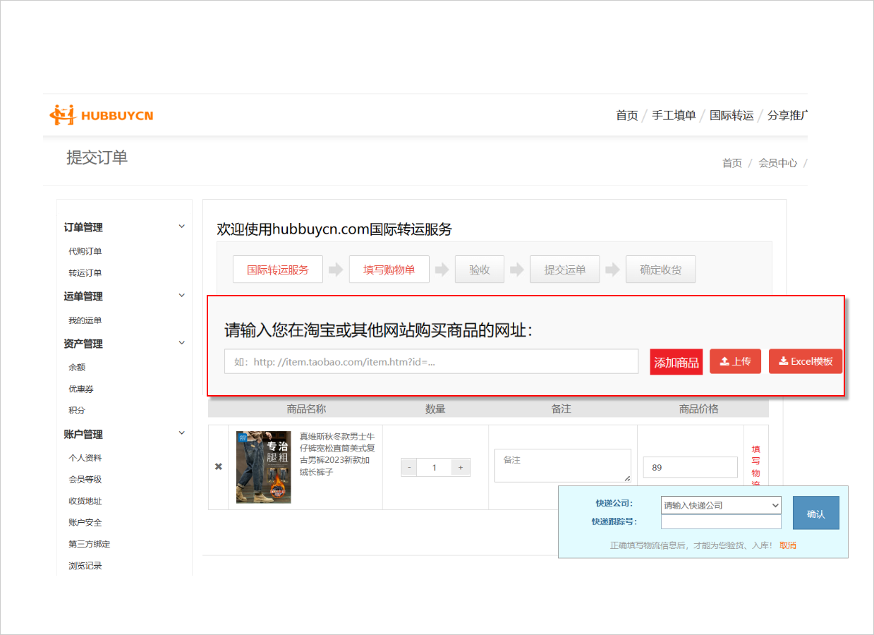Collapse the 账户管理 section chevron
Image resolution: width=874 pixels, height=635 pixels.
[181, 433]
